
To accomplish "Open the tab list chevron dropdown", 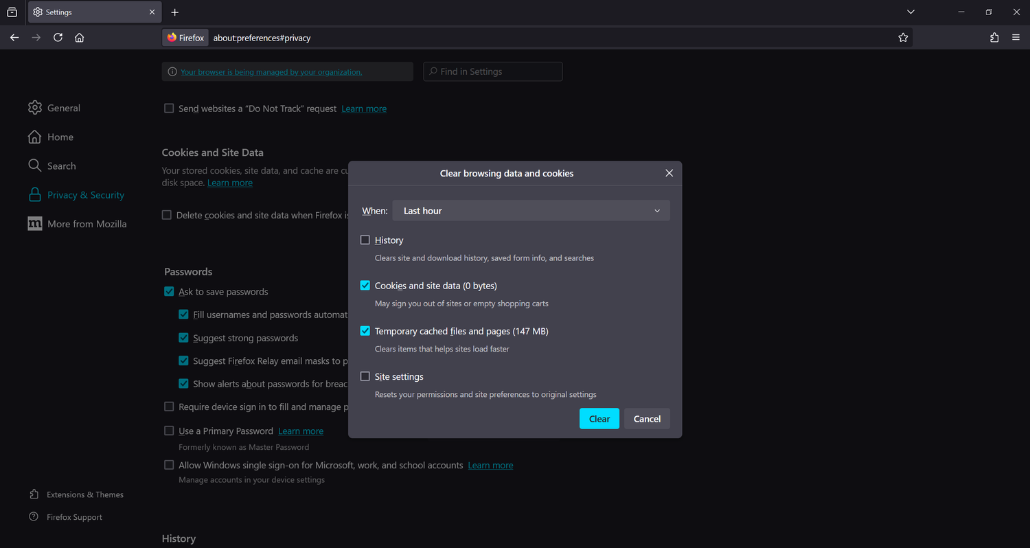I will 910,12.
